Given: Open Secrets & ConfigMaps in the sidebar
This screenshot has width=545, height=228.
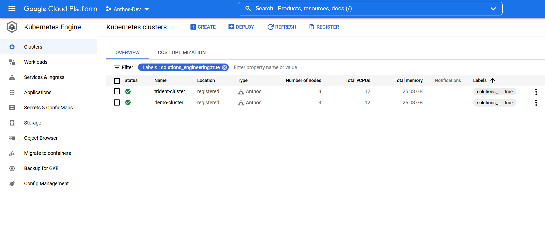Looking at the screenshot, I should pyautogui.click(x=48, y=108).
